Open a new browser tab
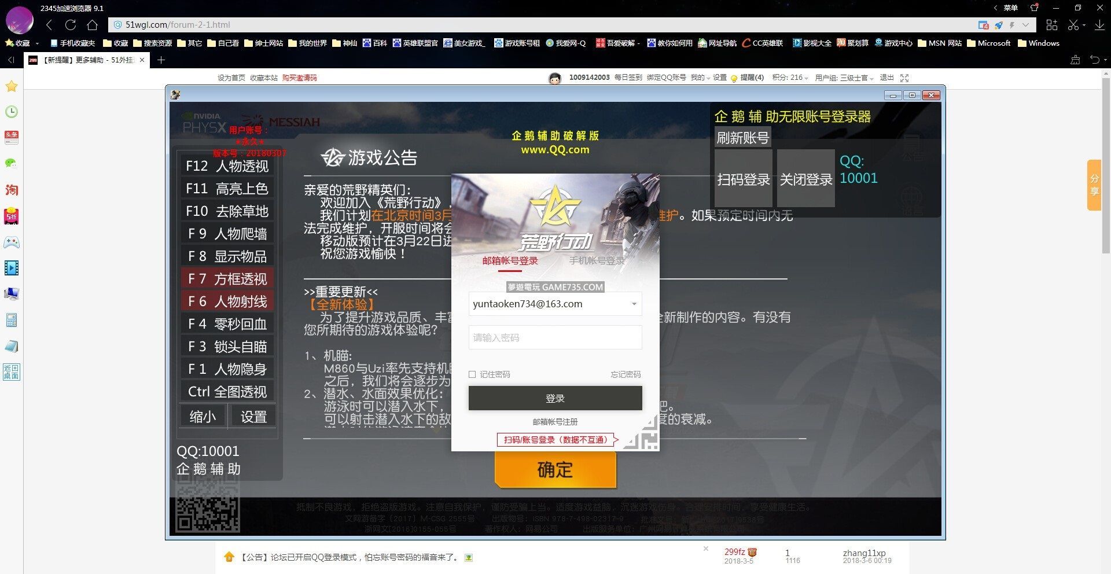 (161, 60)
